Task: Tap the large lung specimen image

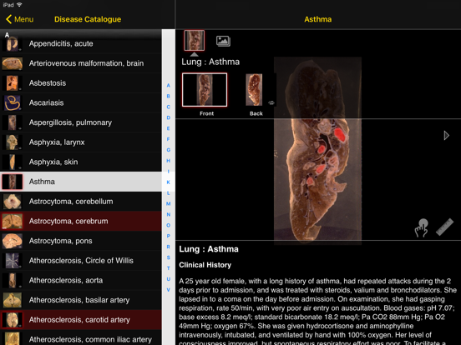Action: point(317,151)
